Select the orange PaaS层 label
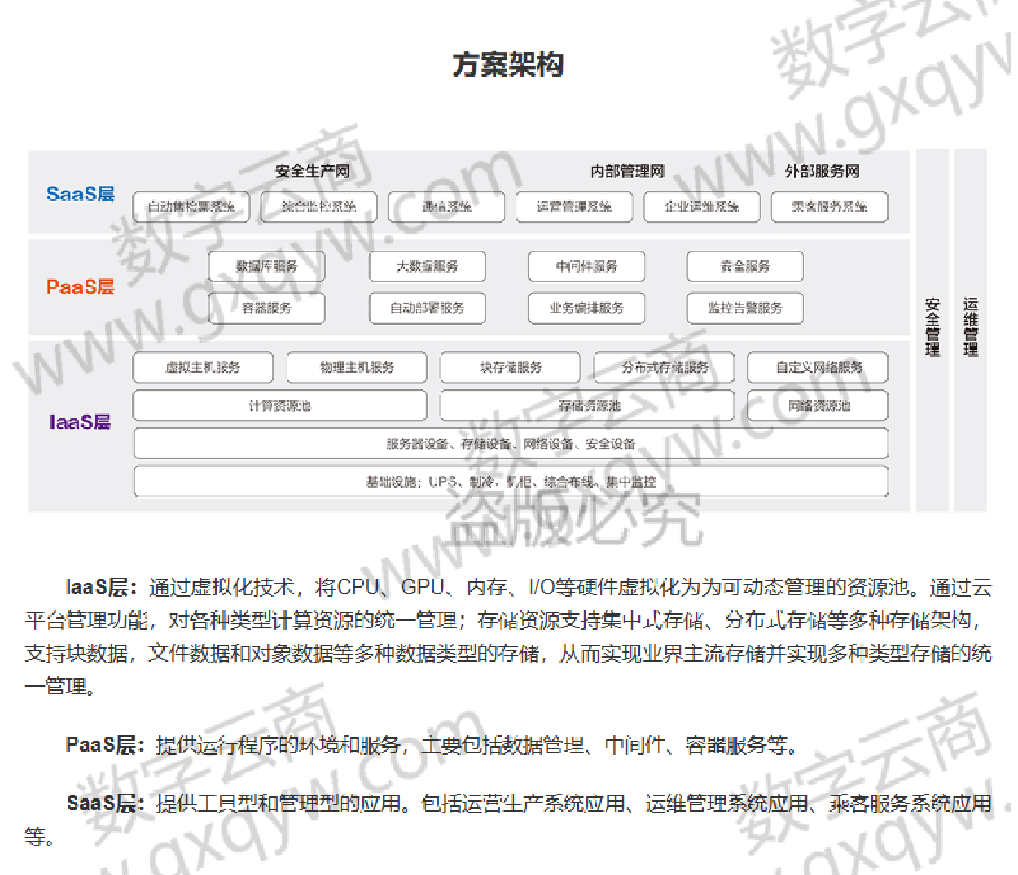1018x875 pixels. (x=80, y=287)
